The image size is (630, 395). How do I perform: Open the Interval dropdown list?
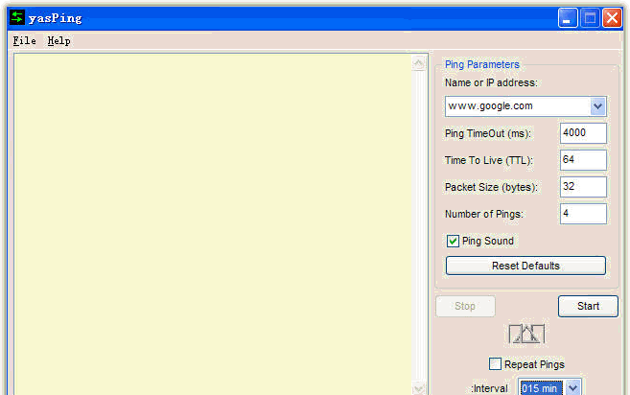(572, 387)
